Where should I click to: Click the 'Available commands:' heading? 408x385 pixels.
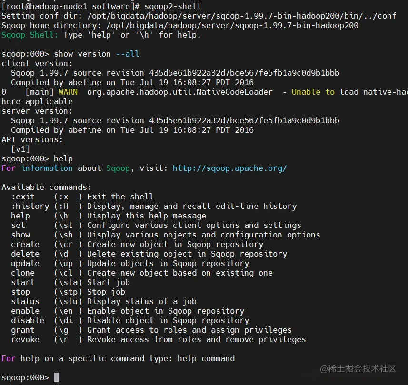[x=47, y=188]
